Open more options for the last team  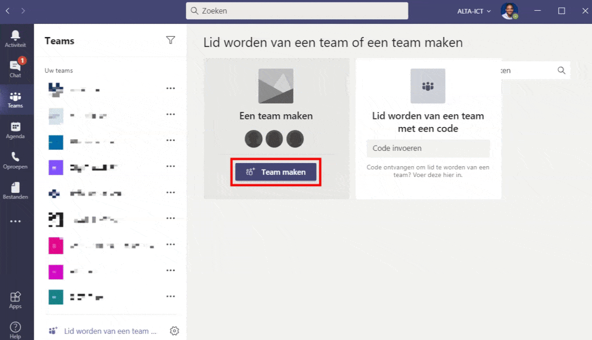pyautogui.click(x=171, y=296)
